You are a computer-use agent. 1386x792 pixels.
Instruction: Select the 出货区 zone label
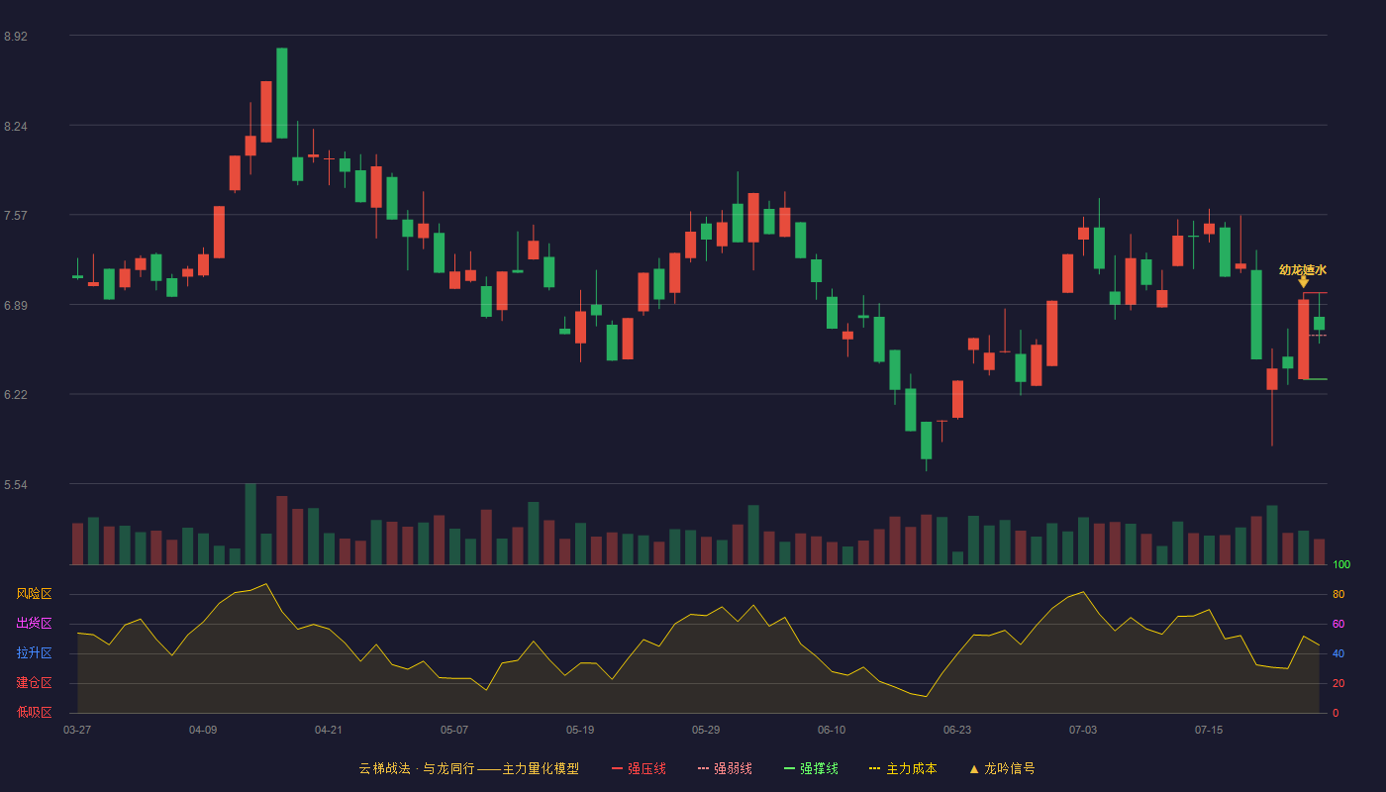(x=34, y=624)
